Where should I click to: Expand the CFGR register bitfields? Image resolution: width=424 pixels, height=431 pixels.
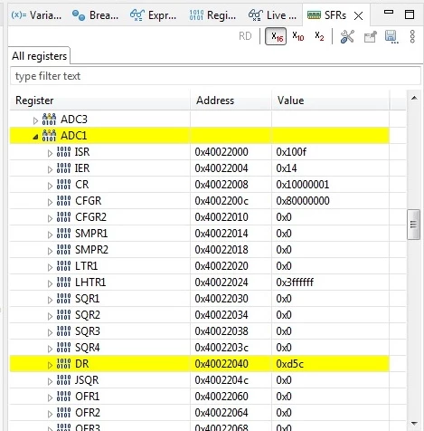[50, 202]
